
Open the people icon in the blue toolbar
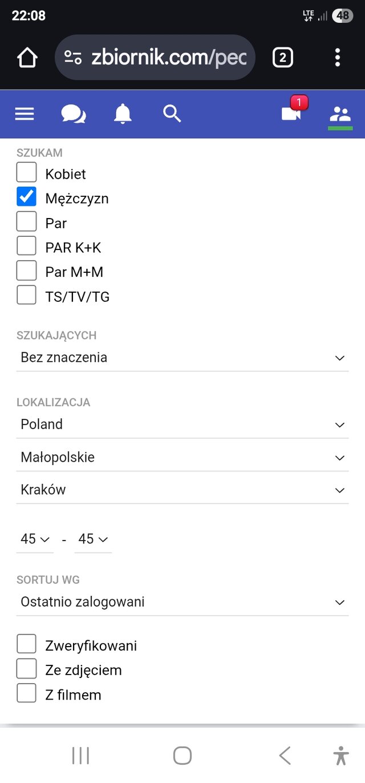click(340, 114)
